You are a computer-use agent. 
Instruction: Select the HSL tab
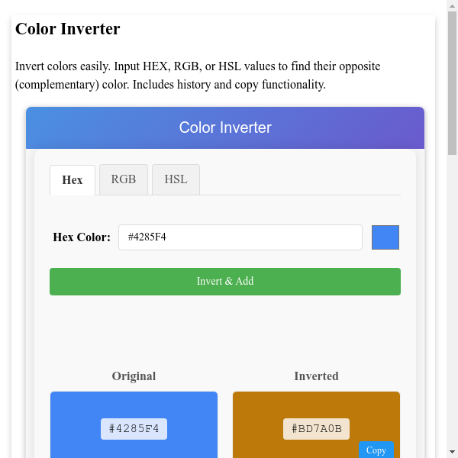[176, 179]
